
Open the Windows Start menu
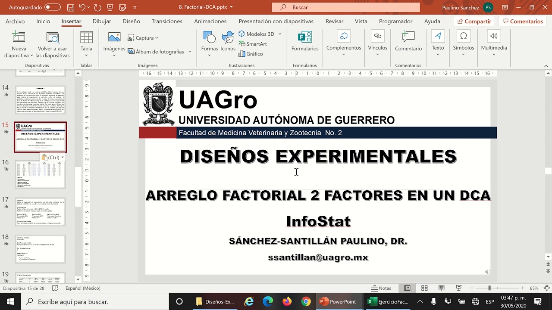click(10, 301)
